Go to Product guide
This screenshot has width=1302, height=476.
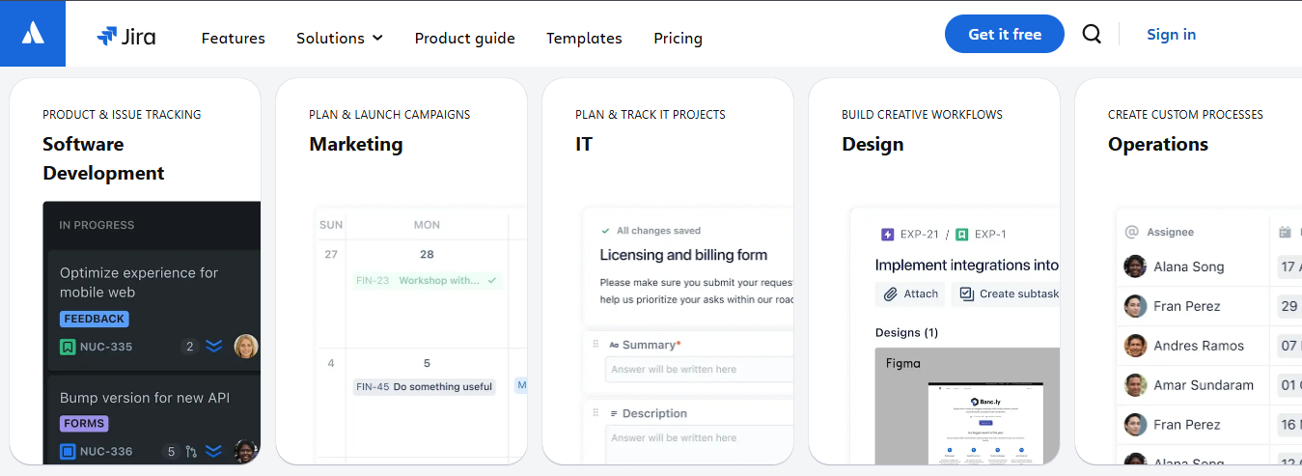pos(464,38)
